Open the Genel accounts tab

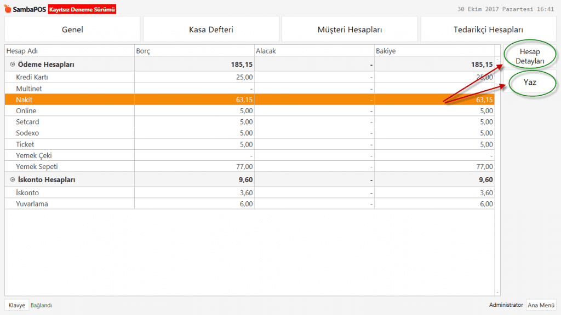(72, 30)
